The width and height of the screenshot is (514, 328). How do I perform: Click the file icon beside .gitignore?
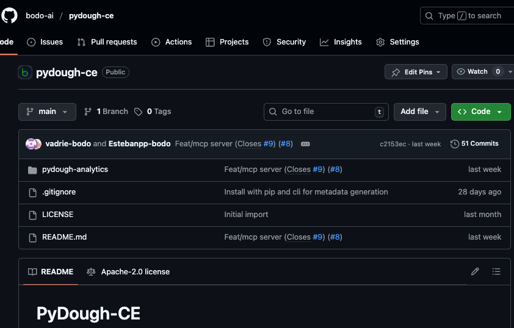(32, 193)
